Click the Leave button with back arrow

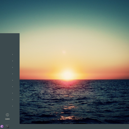pos(7,116)
